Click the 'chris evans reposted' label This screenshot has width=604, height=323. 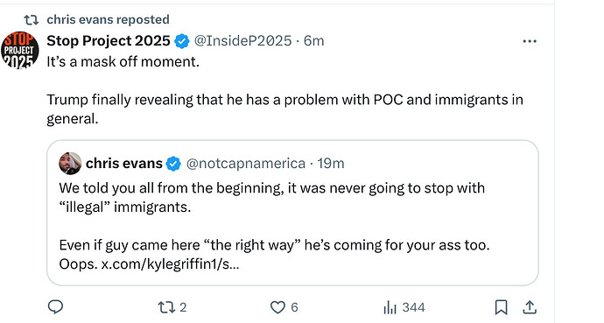108,19
